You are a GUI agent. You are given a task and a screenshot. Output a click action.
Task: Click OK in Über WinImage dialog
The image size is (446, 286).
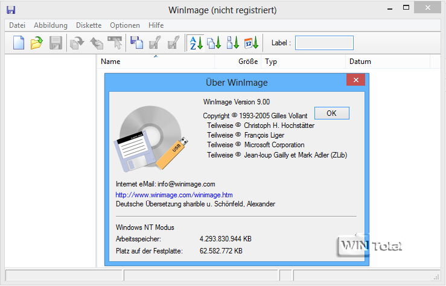(x=332, y=113)
